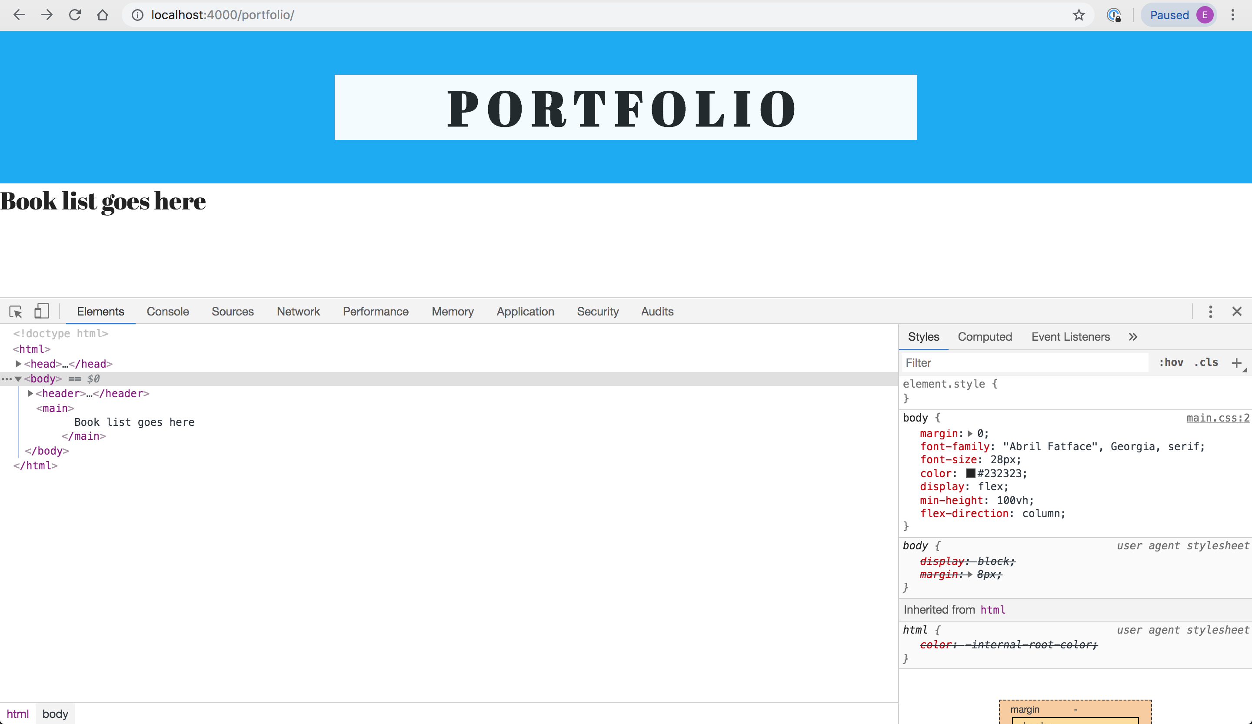Select the Book list goes here text node
The image size is (1252, 724).
pos(134,422)
